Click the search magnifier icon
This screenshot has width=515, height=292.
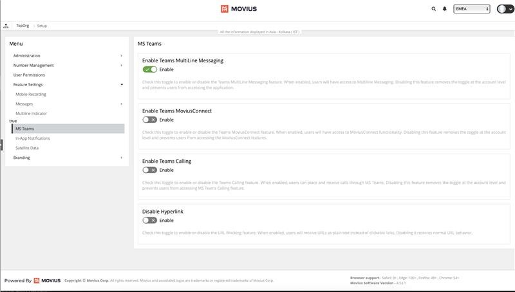tap(433, 9)
